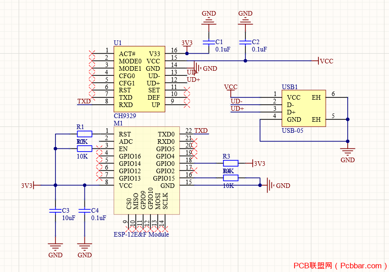389x272 pixels.
Task: Select the no-connect cross on ACT# pin
Action: click(x=92, y=53)
